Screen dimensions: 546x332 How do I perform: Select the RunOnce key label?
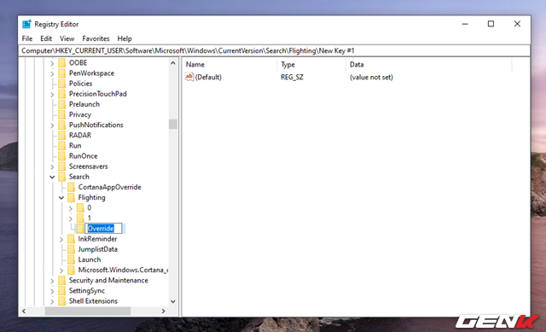tap(84, 156)
